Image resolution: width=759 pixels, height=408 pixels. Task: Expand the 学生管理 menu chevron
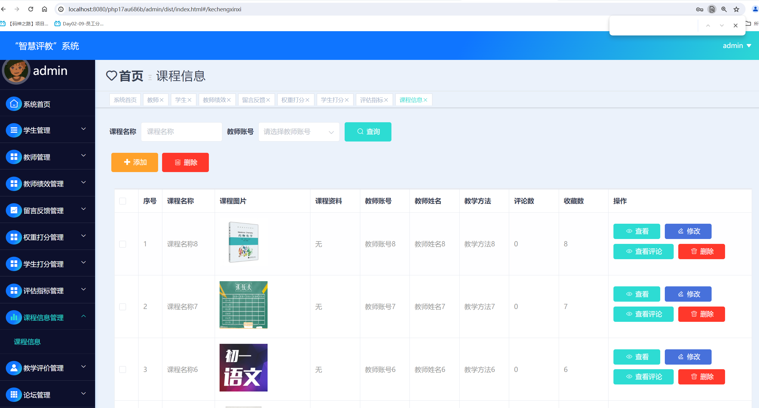pos(83,129)
